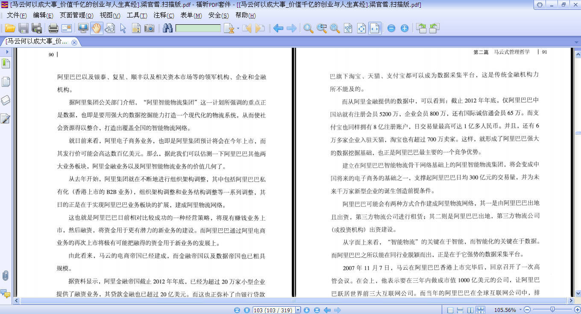Select the 马云何以成大事 document tab
Viewport: 581px width, 314px height.
(x=36, y=42)
